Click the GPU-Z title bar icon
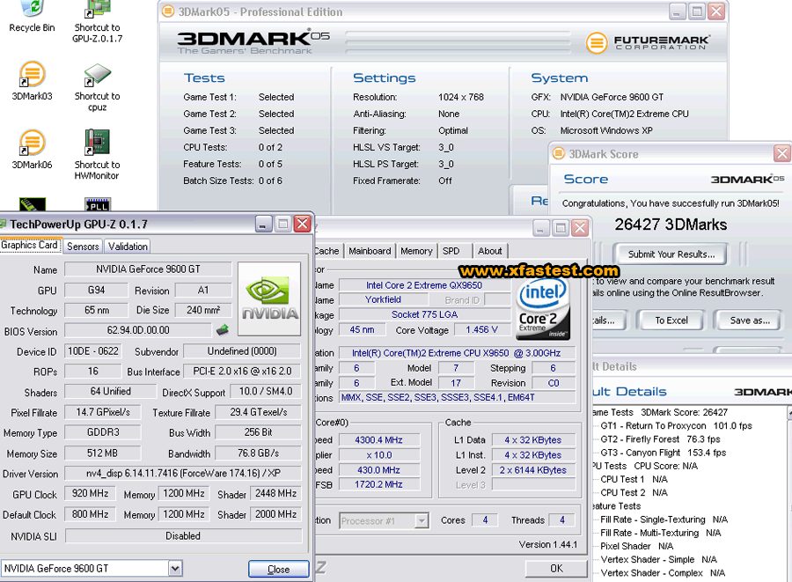The width and height of the screenshot is (792, 582). pos(3,224)
